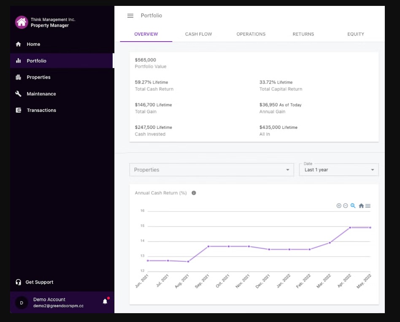Open the Operations tab
The width and height of the screenshot is (400, 322).
tap(251, 34)
